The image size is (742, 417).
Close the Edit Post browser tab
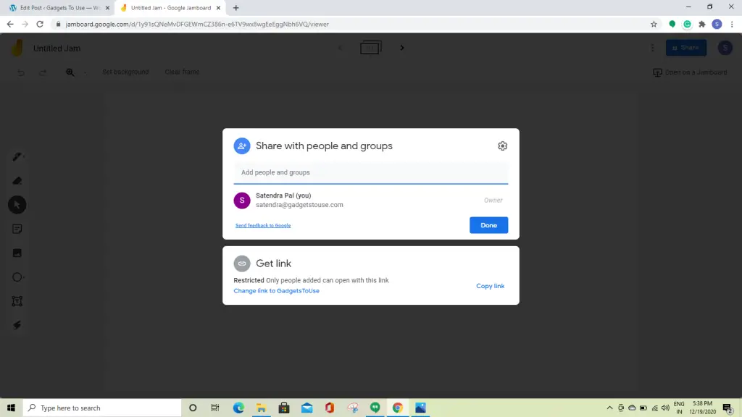107,8
